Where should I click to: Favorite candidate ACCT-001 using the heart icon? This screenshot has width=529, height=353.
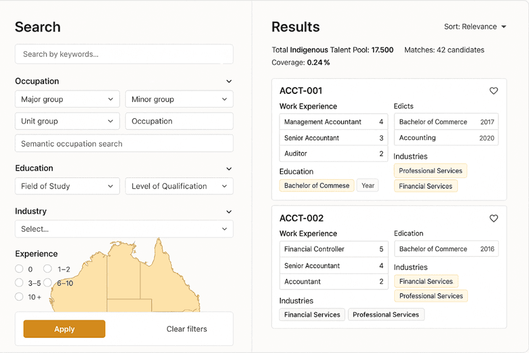point(494,91)
